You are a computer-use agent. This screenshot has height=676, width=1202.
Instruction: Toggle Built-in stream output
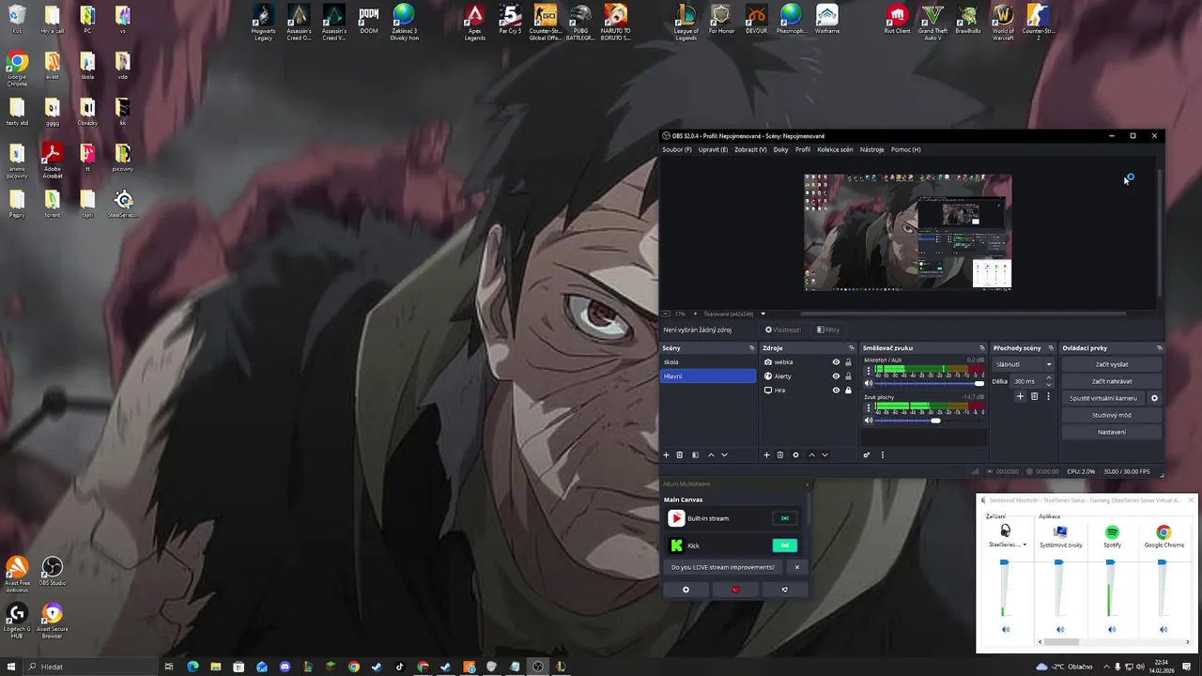pos(785,518)
